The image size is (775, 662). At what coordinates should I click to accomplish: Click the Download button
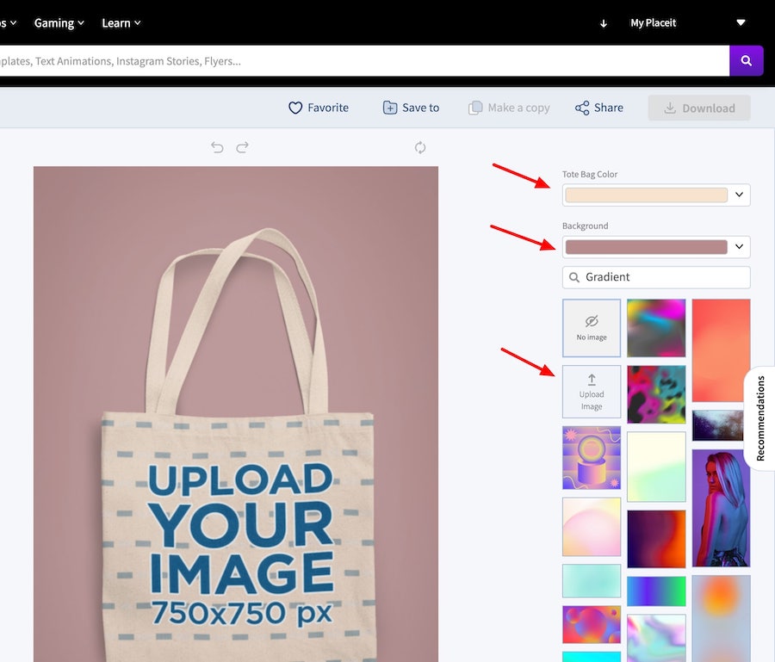(698, 108)
